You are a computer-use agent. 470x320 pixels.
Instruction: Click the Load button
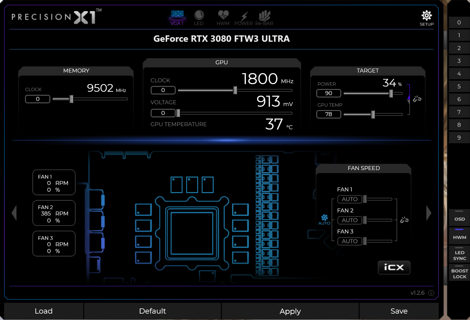pos(44,311)
